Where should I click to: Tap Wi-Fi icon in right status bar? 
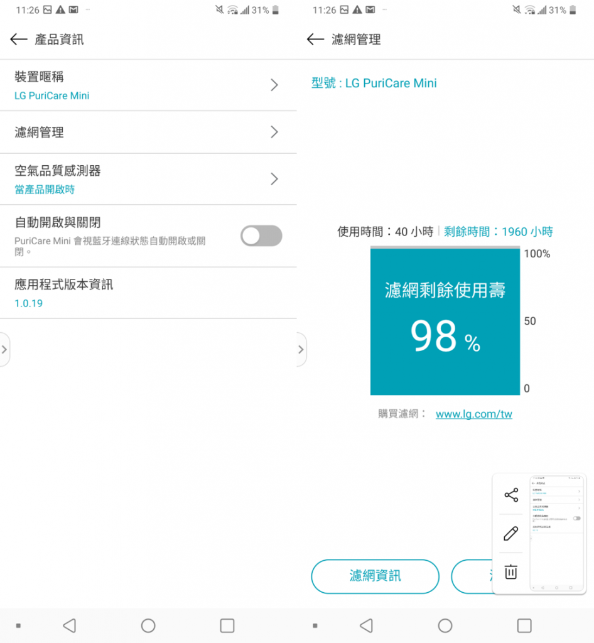[530, 10]
